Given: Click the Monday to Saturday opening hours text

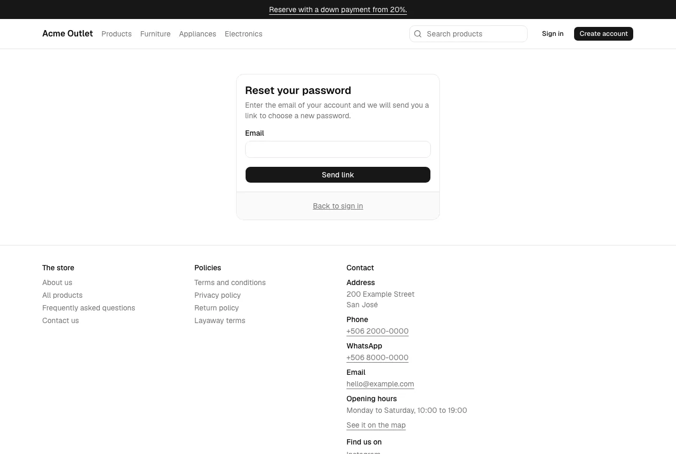Looking at the screenshot, I should [x=407, y=410].
